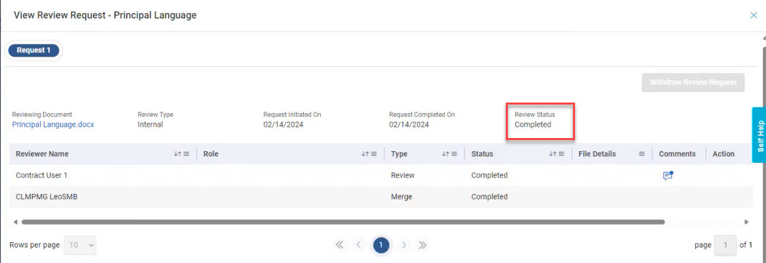The image size is (766, 263).
Task: Open Principal Language.docx document link
Action: (x=53, y=124)
